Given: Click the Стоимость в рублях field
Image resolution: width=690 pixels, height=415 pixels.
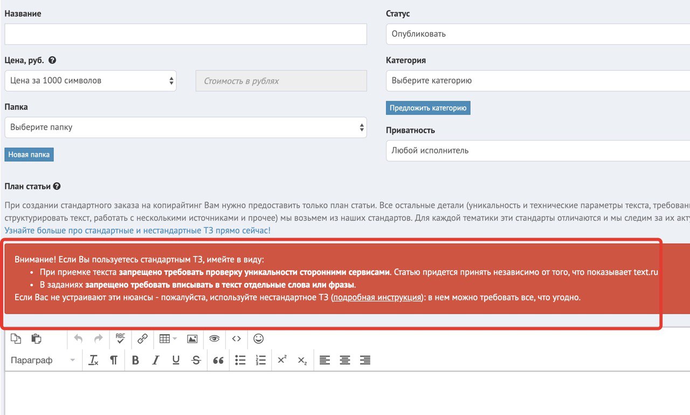Looking at the screenshot, I should 281,81.
